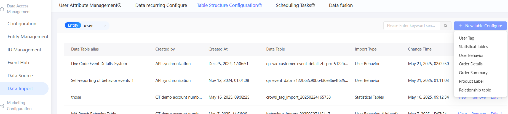Click the Data Access Management section icon
508x114 pixels.
point(2,9)
